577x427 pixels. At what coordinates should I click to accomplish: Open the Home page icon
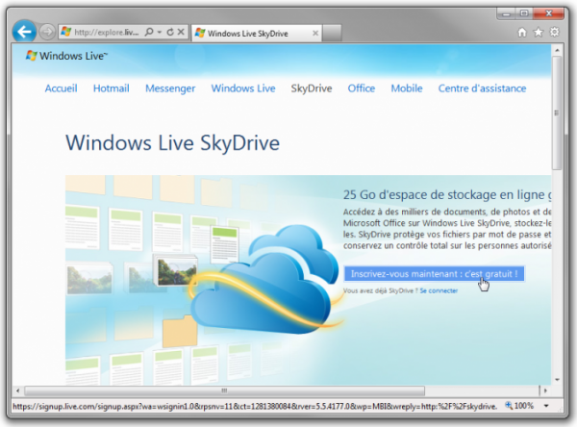coord(522,33)
